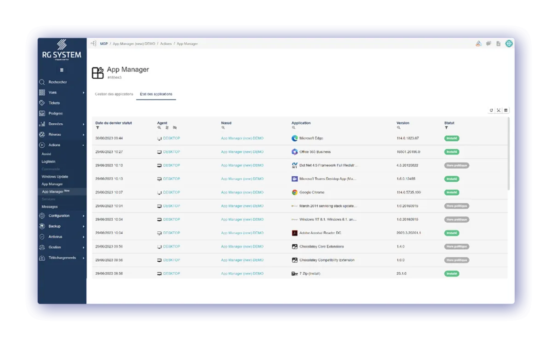The height and width of the screenshot is (345, 552).
Task: Expand the Données sidebar menu
Action: (x=62, y=124)
